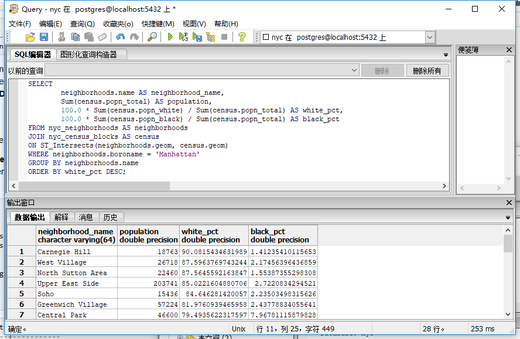Click the Execute pgScript icon
Viewport: 520px width, 339px height.
click(x=183, y=37)
